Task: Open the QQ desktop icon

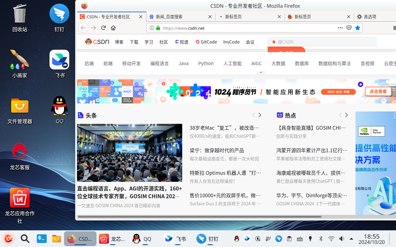Action: 59,110
